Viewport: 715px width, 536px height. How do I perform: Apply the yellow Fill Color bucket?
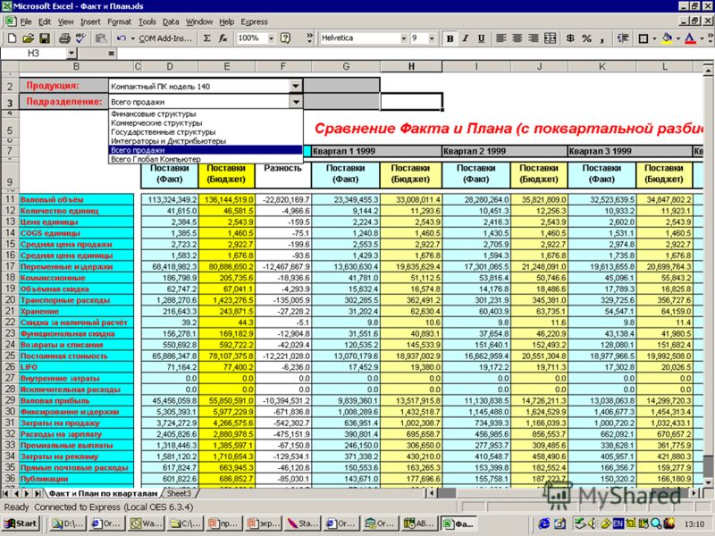point(668,38)
